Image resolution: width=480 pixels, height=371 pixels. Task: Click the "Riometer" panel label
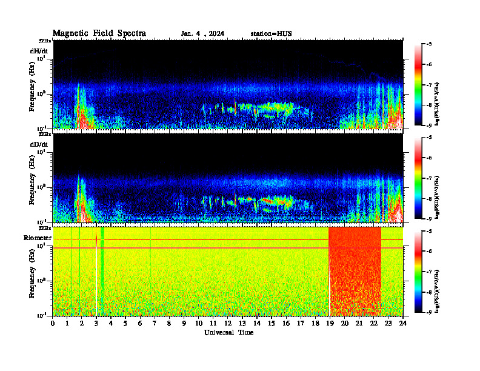[x=38, y=238]
